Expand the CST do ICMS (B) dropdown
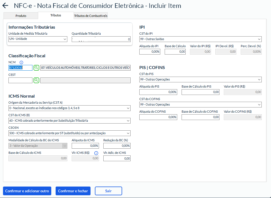The height and width of the screenshot is (198, 271). point(69,121)
